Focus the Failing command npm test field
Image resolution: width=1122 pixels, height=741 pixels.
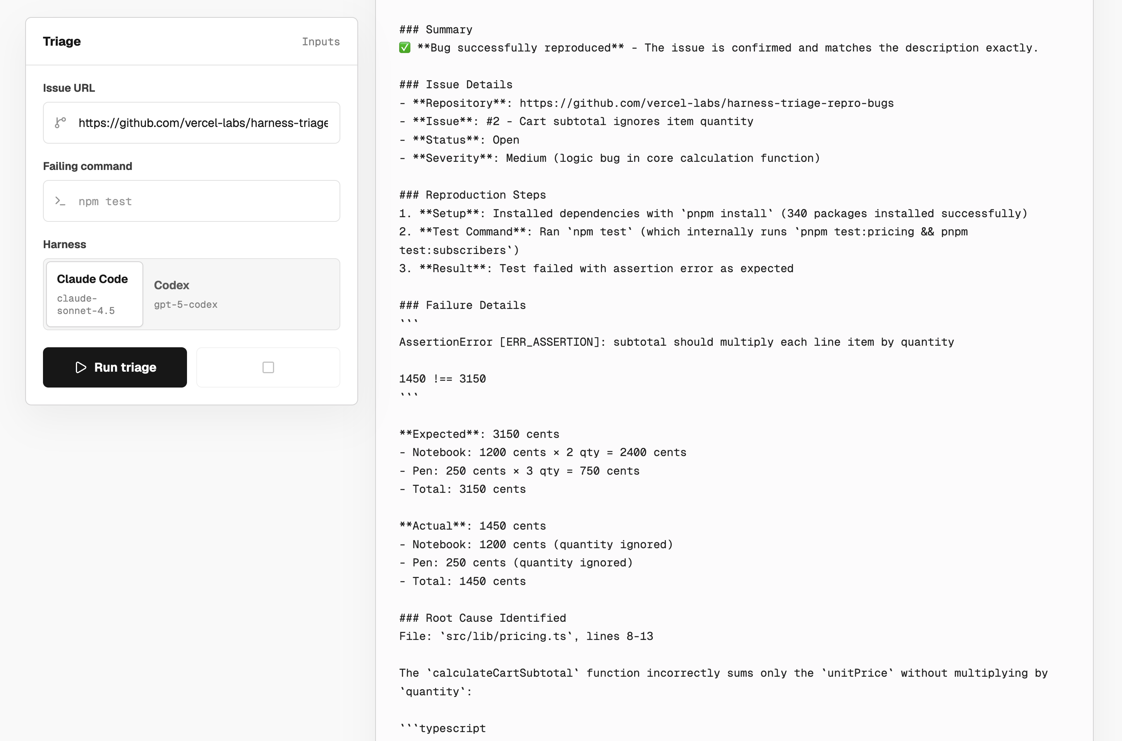(x=191, y=201)
